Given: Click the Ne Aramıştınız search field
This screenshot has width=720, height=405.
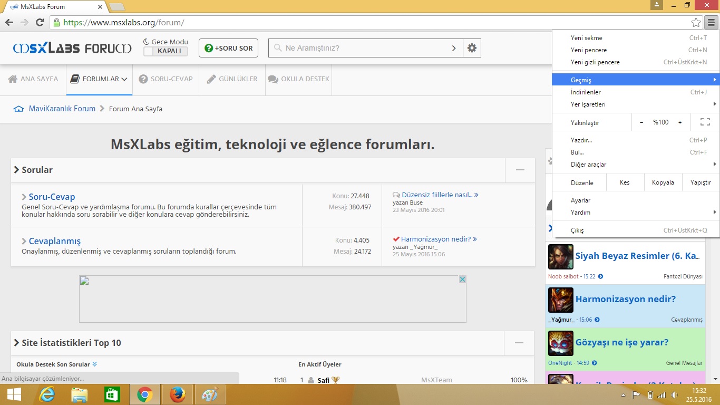Looking at the screenshot, I should pyautogui.click(x=364, y=48).
